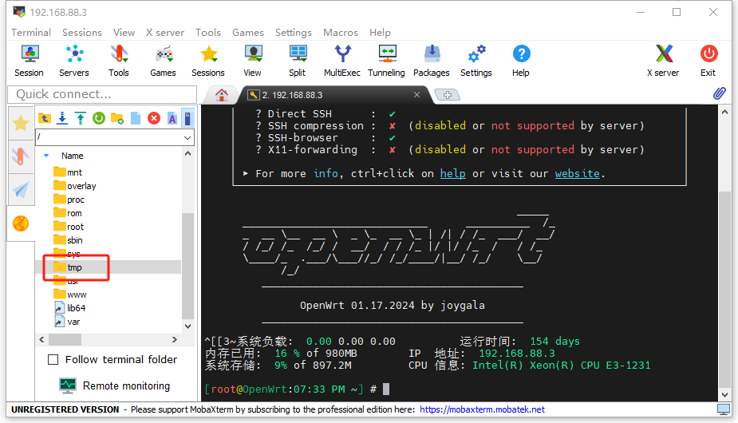Open the Sftp sidebar tab with globe icon
The image size is (738, 423).
(x=21, y=224)
